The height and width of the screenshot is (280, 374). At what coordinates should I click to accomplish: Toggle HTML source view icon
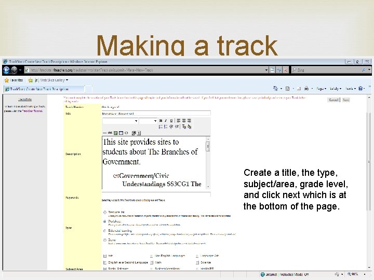tap(126, 133)
